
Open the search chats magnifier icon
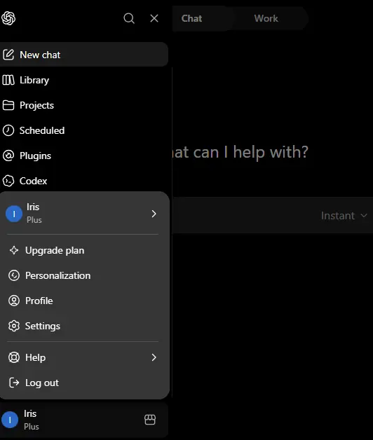(129, 18)
